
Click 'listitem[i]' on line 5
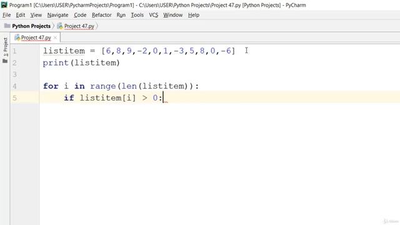coord(108,98)
